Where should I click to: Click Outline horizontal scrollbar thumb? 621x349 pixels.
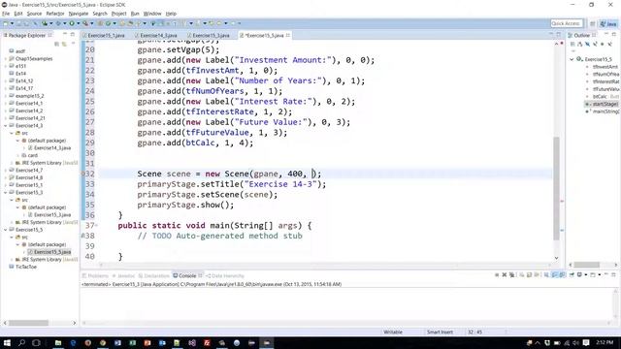[x=587, y=265]
